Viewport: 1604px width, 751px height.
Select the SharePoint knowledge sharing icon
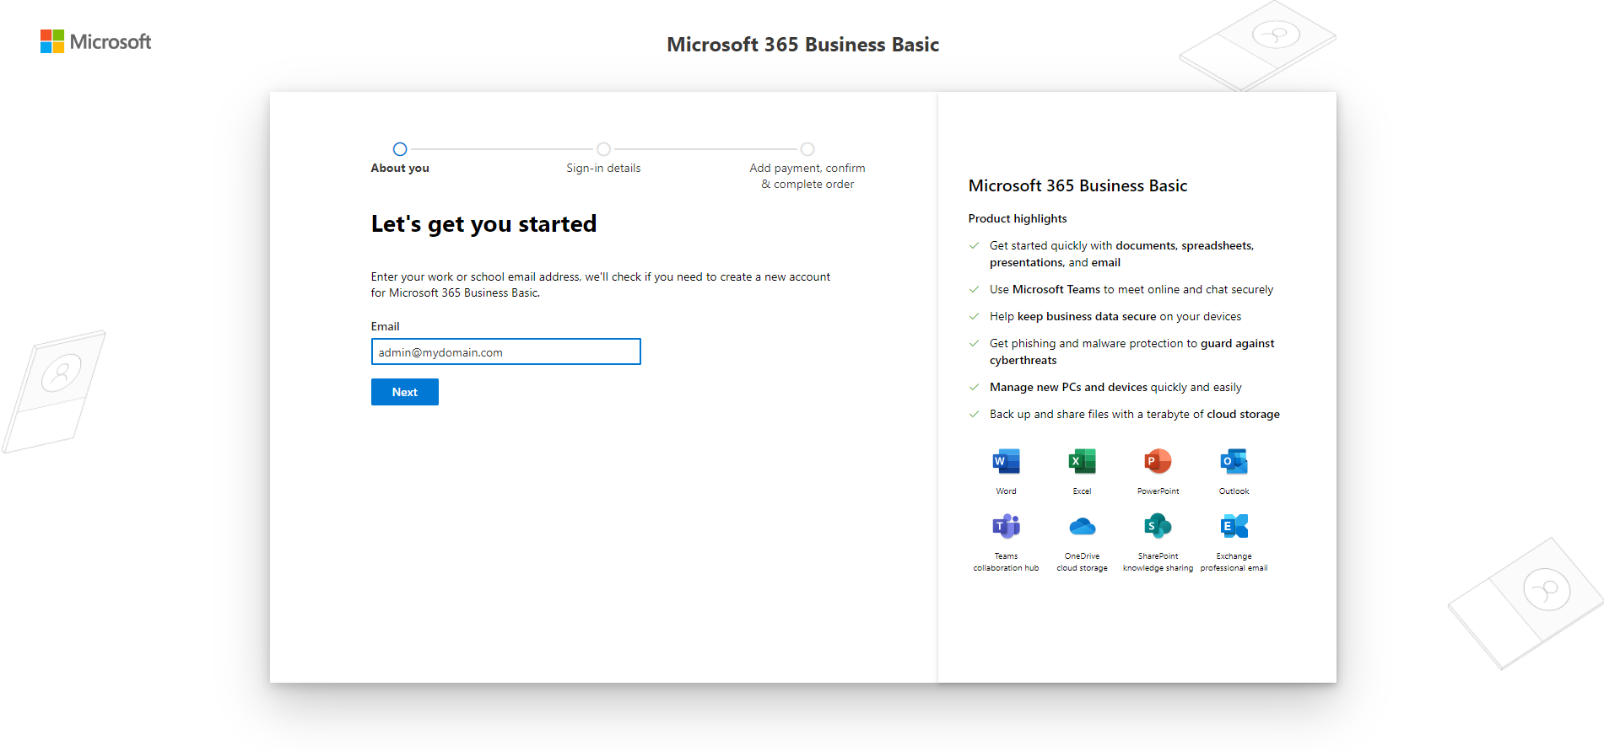[x=1158, y=526]
